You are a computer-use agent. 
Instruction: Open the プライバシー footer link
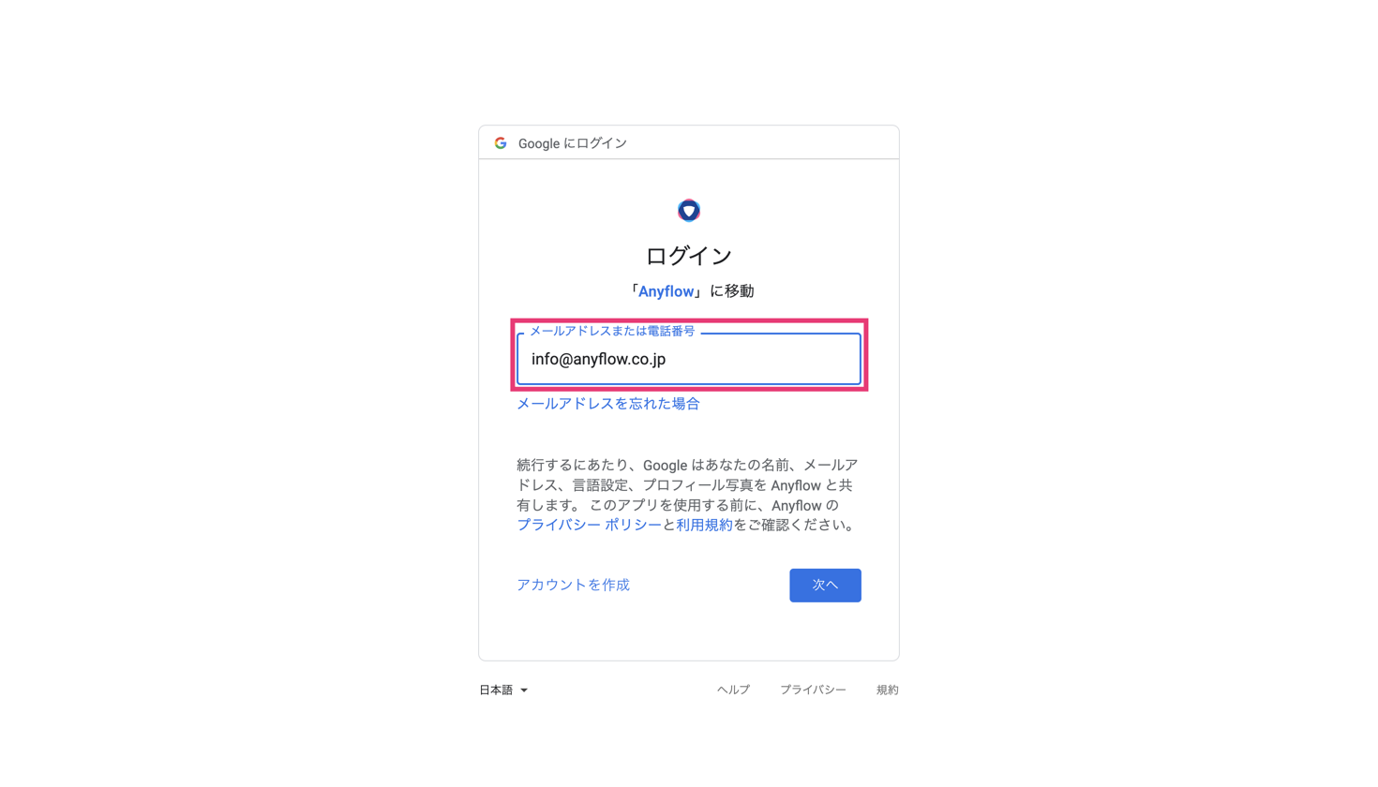coord(813,690)
